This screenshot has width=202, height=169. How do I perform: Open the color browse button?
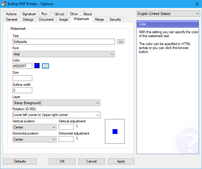[x=45, y=66]
